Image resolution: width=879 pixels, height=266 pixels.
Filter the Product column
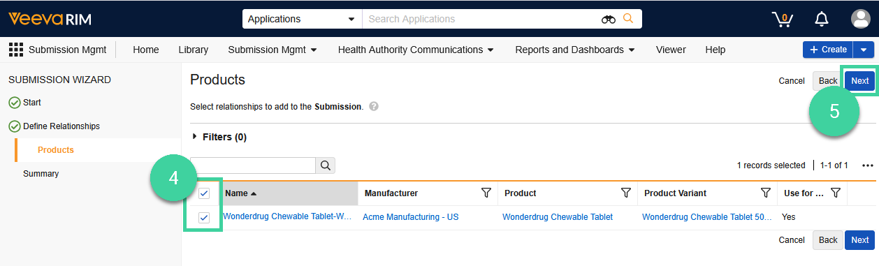626,193
